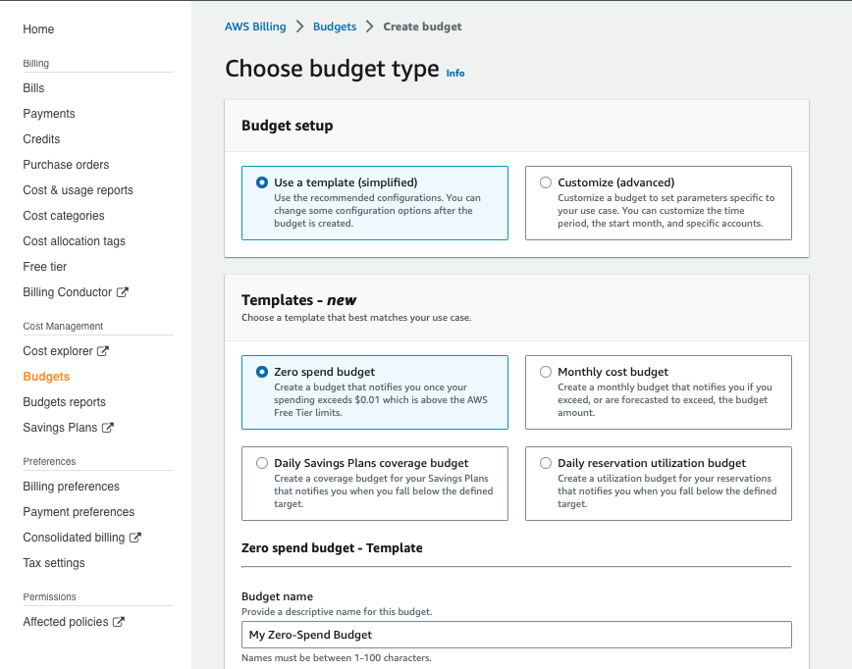The width and height of the screenshot is (852, 669).
Task: Click Home in the sidebar
Action: [x=38, y=29]
